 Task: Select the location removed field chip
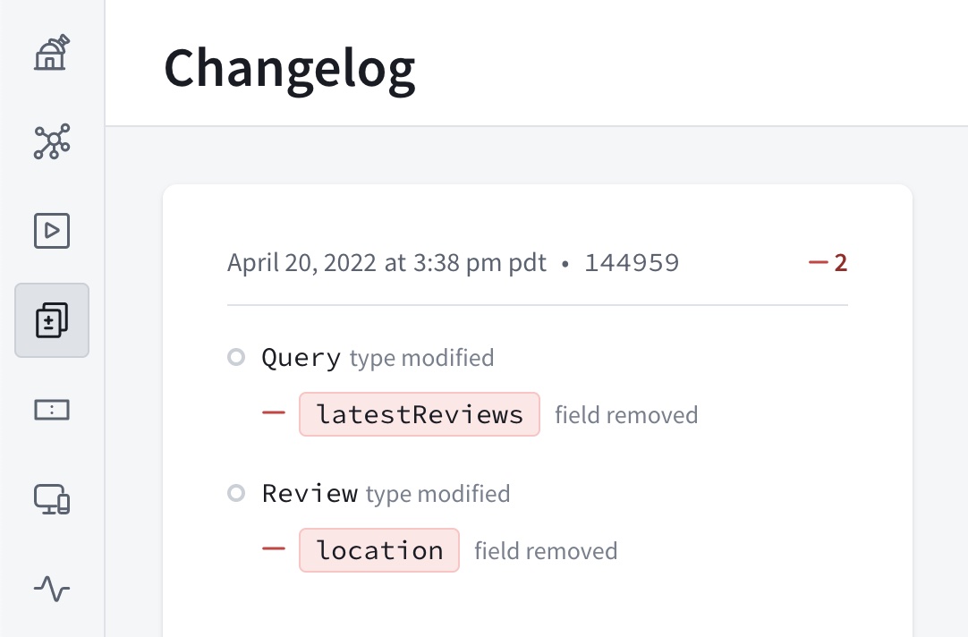tap(378, 549)
